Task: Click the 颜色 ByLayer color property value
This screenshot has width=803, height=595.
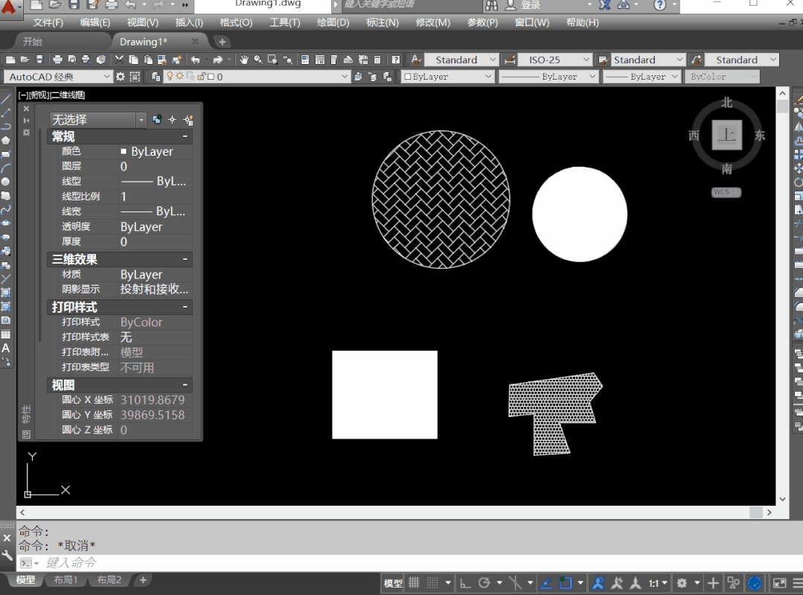Action: pyautogui.click(x=156, y=151)
